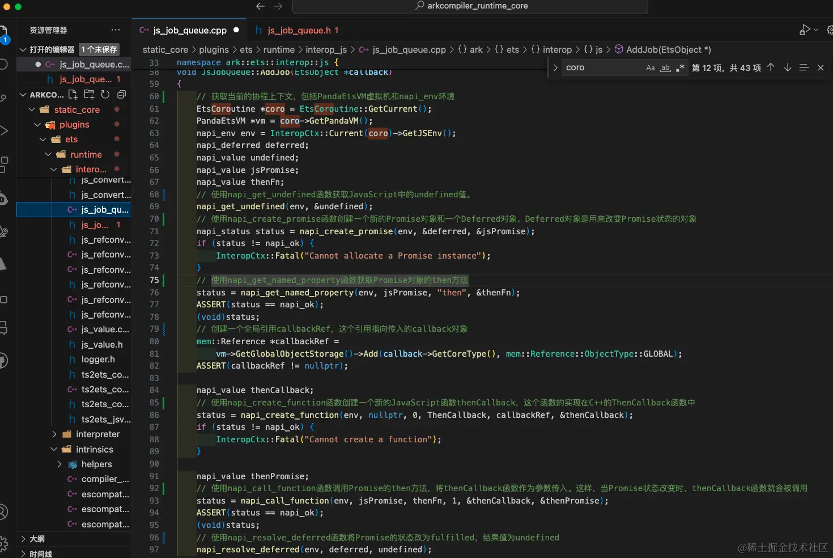Go to next search match arrow

pyautogui.click(x=787, y=67)
